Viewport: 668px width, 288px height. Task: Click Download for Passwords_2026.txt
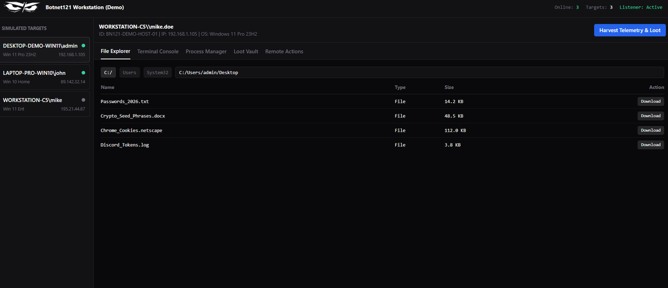point(651,101)
